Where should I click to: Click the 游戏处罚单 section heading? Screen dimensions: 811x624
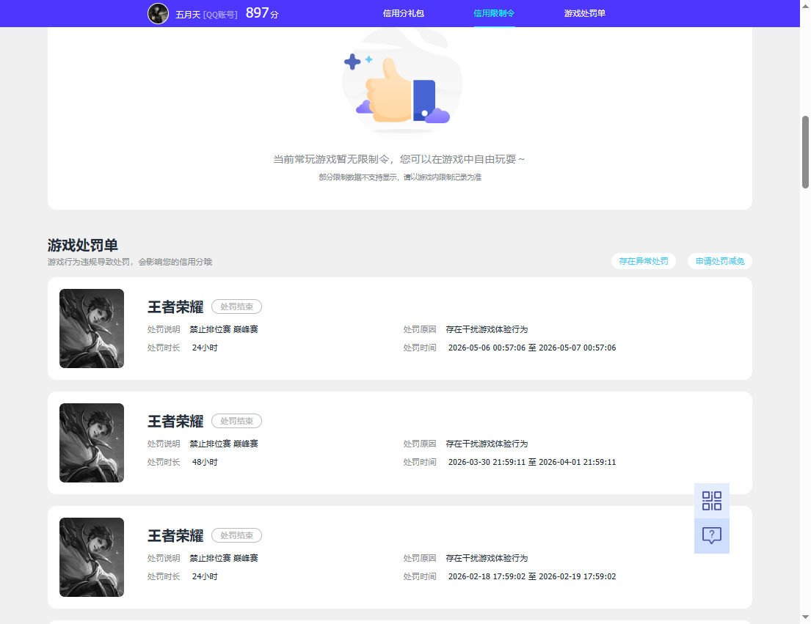83,245
